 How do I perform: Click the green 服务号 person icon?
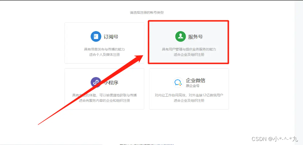(180, 37)
